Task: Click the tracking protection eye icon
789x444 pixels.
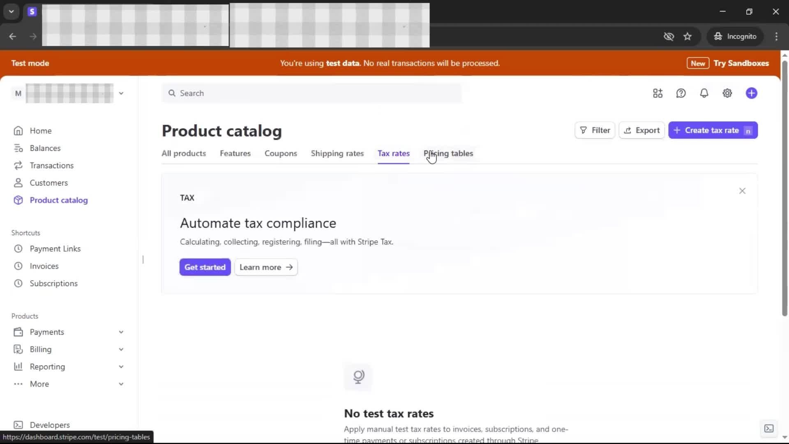Action: pyautogui.click(x=669, y=37)
